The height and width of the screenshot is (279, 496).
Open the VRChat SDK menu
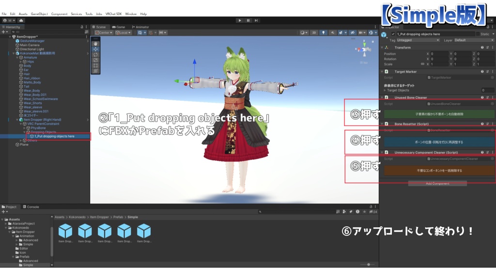click(113, 14)
